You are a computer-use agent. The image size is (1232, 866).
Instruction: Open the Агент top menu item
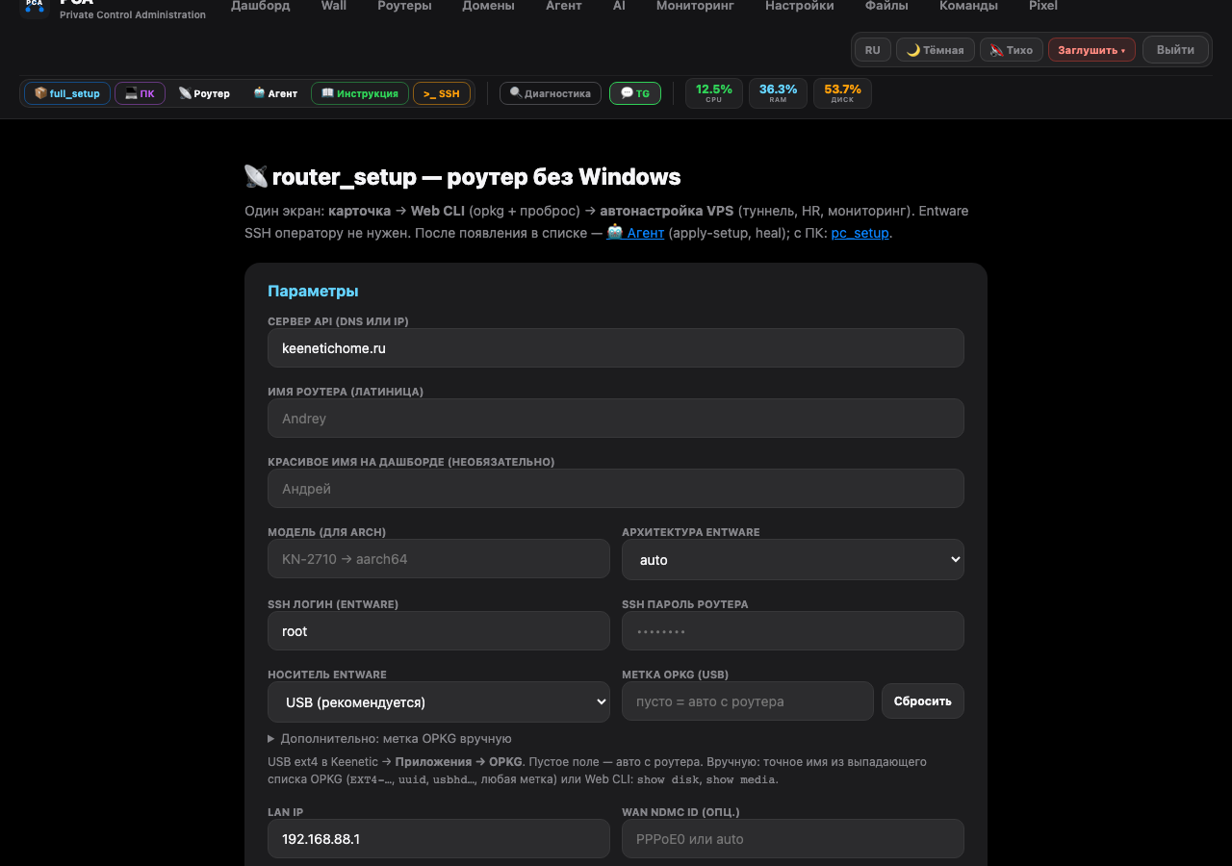pos(563,6)
